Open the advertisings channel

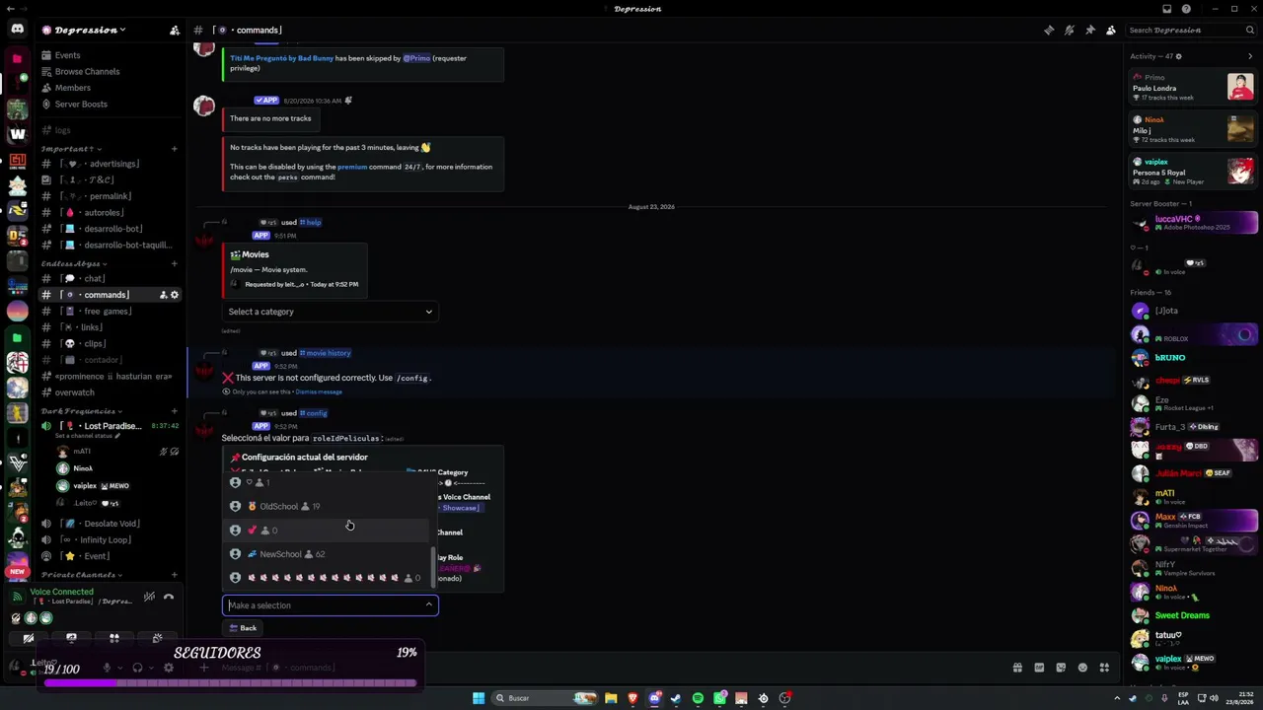(111, 164)
